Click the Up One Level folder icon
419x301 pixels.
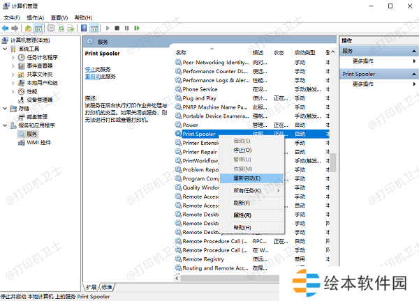29,29
